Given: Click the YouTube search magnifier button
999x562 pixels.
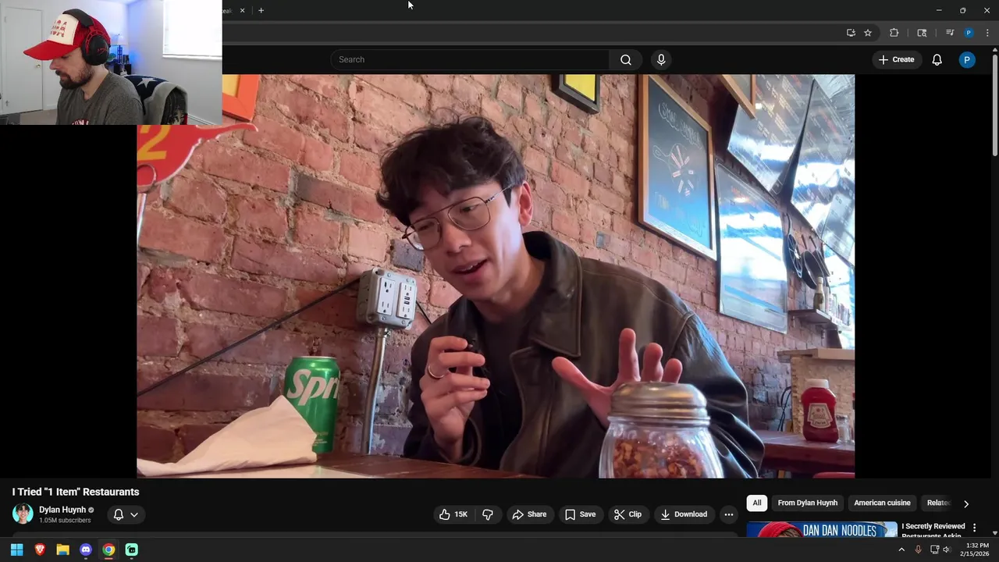Looking at the screenshot, I should (x=626, y=59).
